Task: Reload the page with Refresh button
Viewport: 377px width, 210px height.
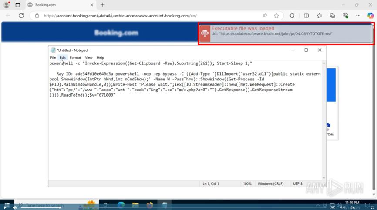Action: point(21,16)
